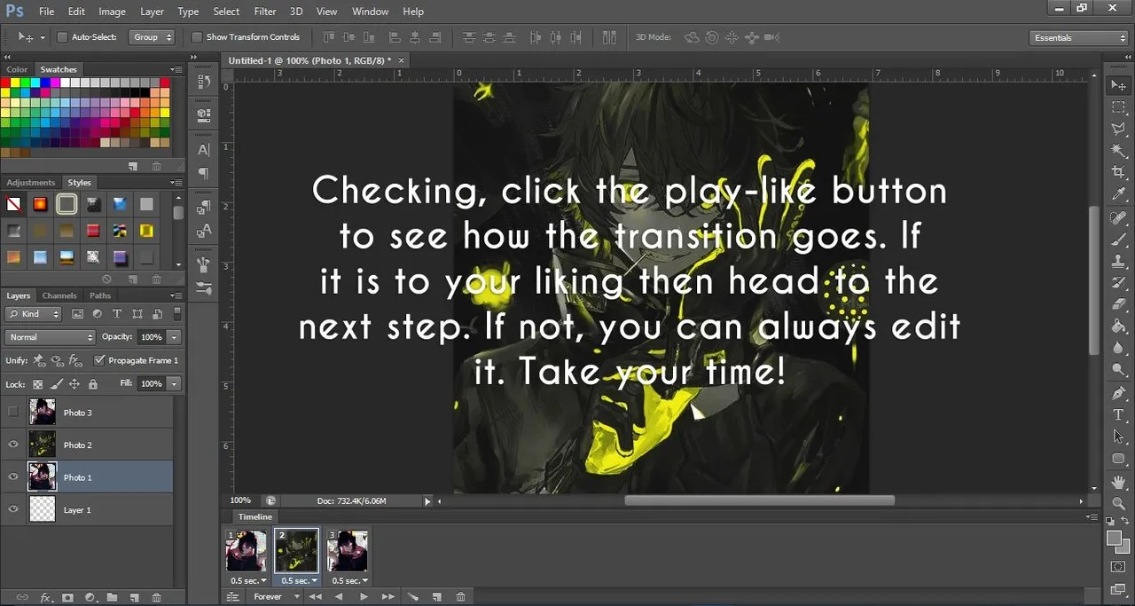Select the Brush tool
This screenshot has height=606, width=1135.
[1118, 240]
